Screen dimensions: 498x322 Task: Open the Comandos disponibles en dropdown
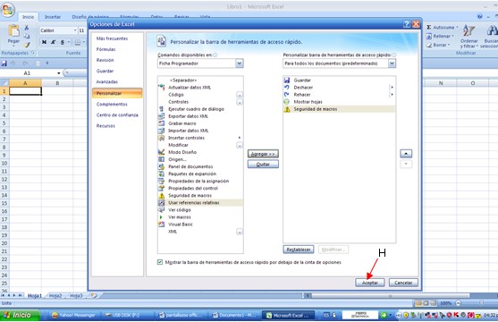239,64
